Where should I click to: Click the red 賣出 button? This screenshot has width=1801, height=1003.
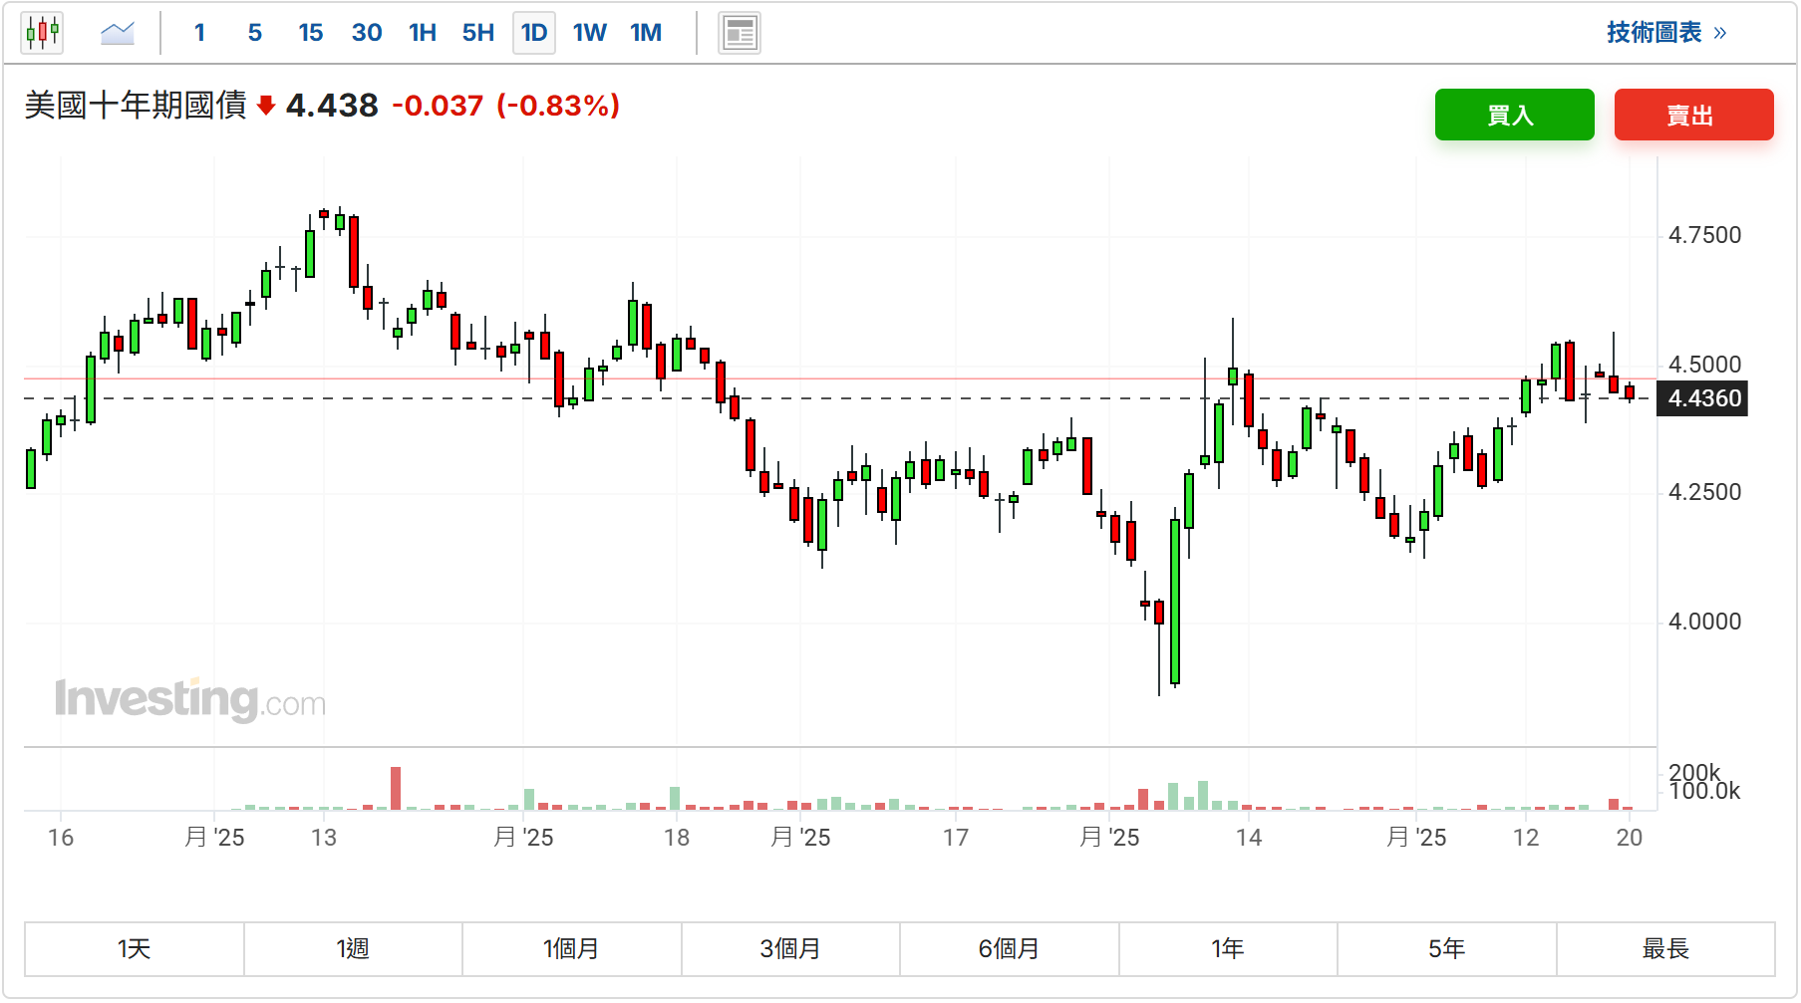(1693, 115)
